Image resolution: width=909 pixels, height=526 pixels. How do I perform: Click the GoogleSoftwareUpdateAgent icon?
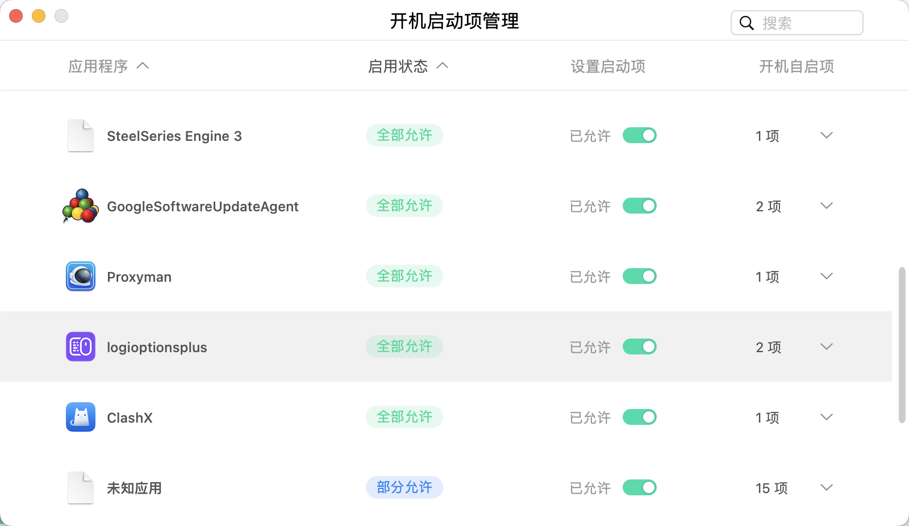pyautogui.click(x=80, y=206)
